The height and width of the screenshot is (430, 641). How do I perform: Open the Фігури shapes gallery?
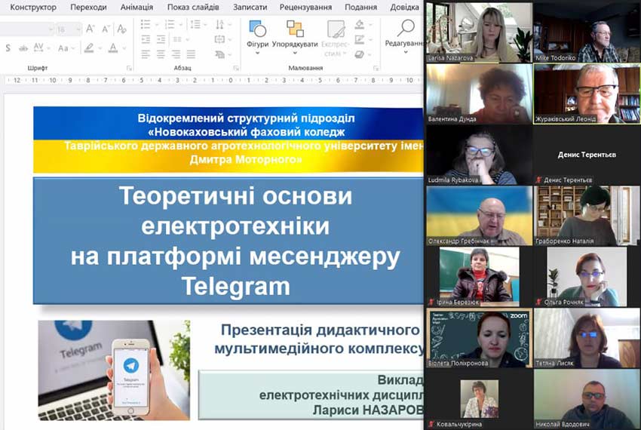click(x=257, y=34)
